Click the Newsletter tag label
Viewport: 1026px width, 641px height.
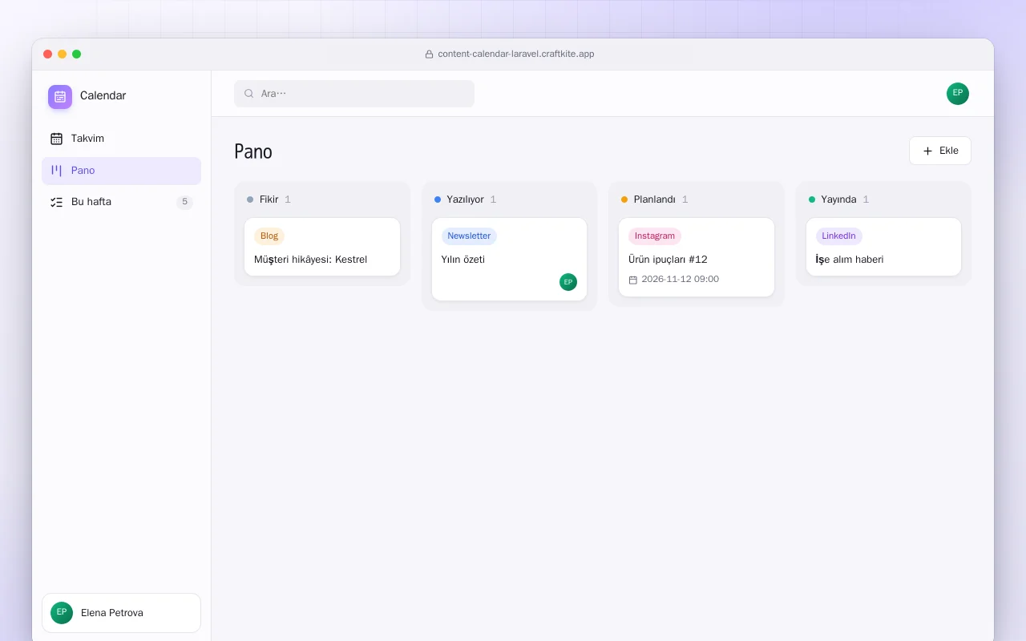pyautogui.click(x=469, y=236)
